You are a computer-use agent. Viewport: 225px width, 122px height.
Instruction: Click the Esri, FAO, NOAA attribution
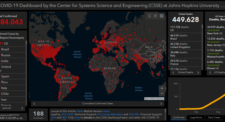click(x=154, y=99)
